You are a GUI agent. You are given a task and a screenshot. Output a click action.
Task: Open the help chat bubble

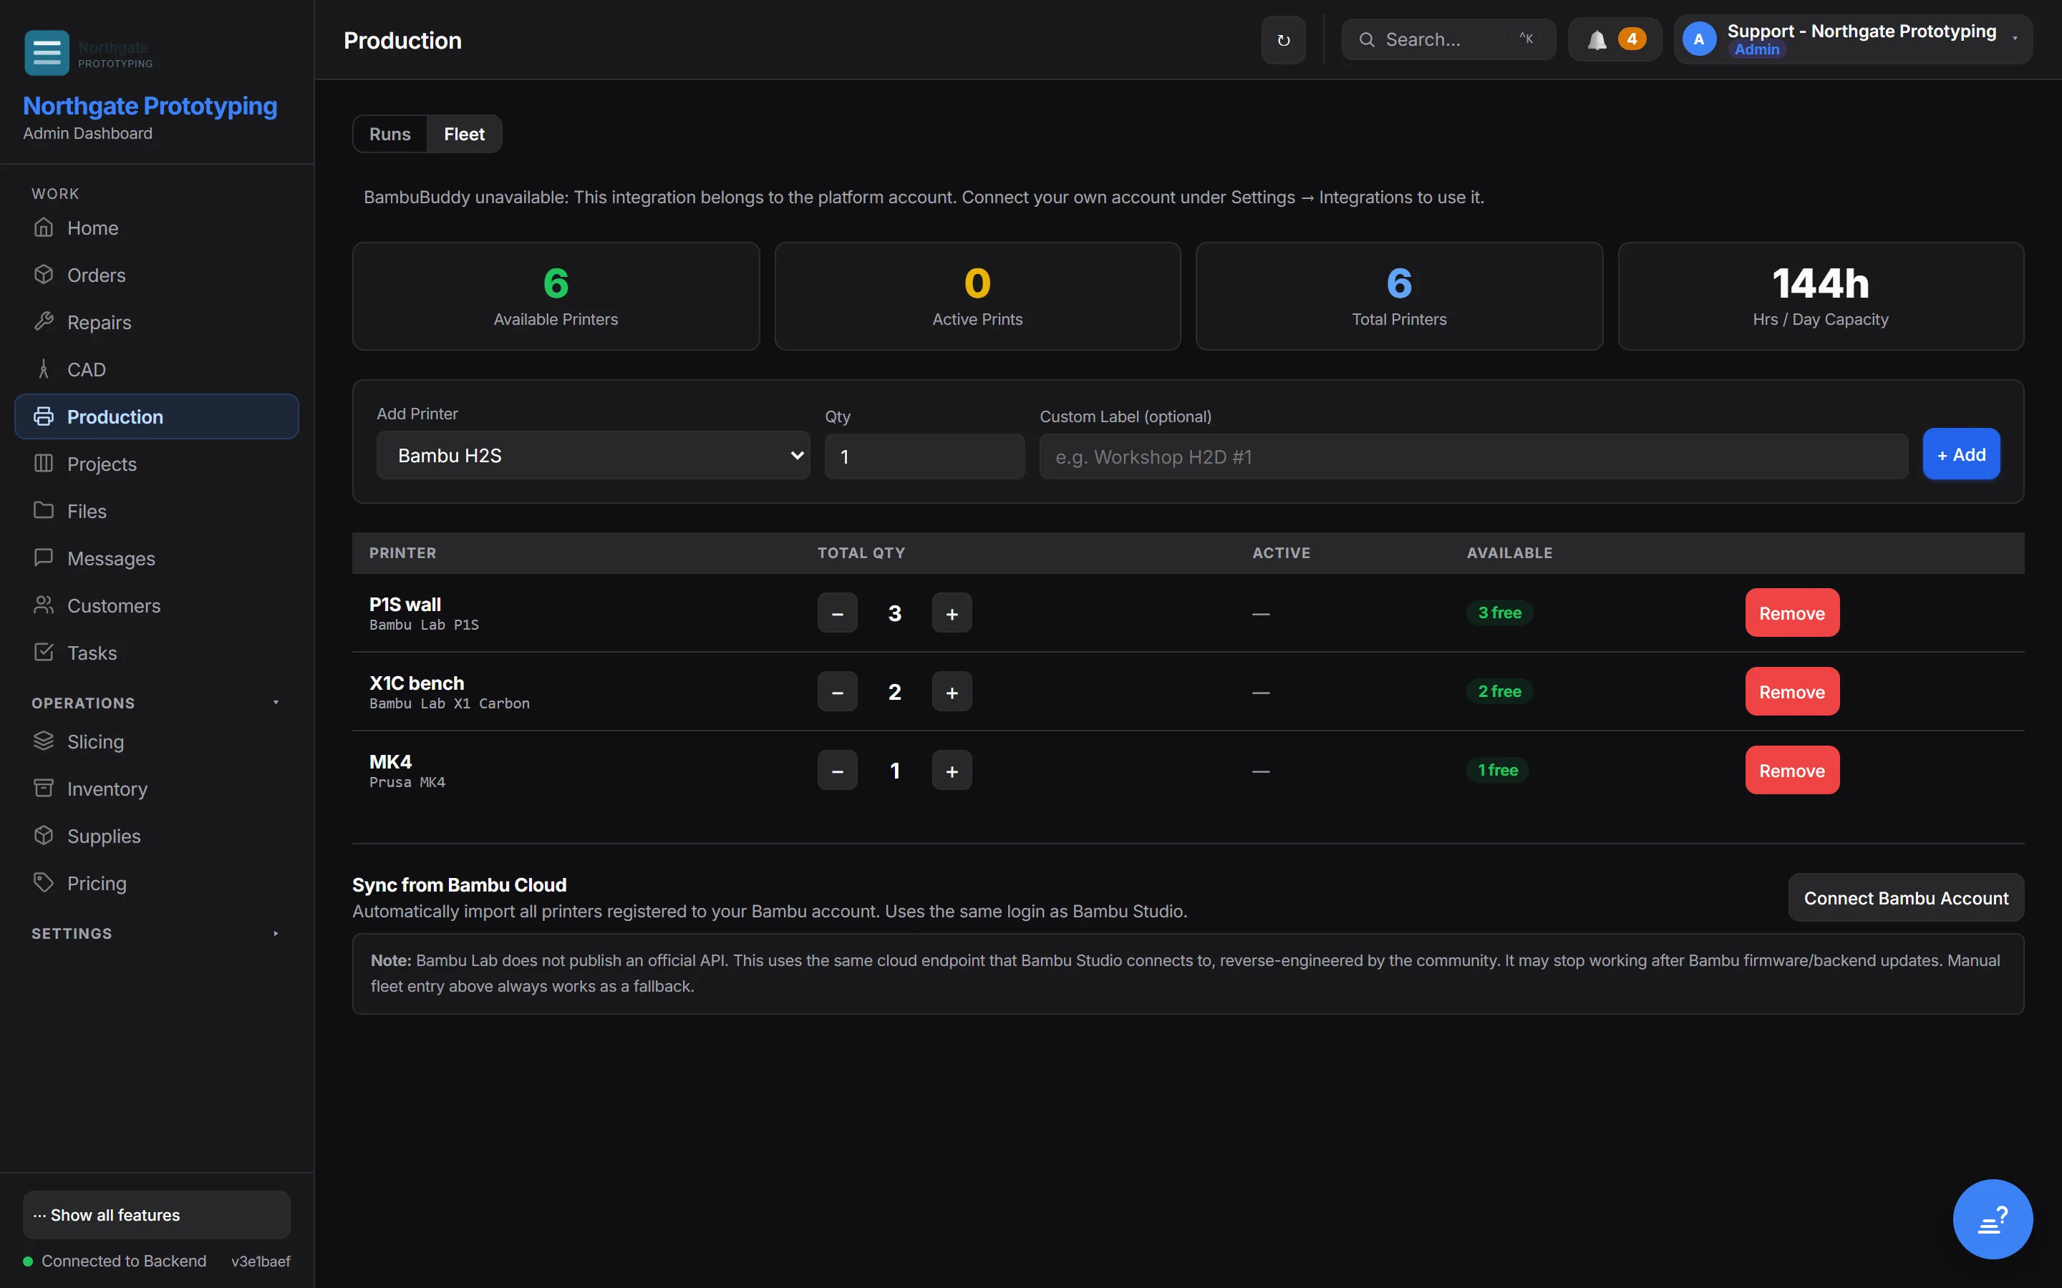(1992, 1219)
